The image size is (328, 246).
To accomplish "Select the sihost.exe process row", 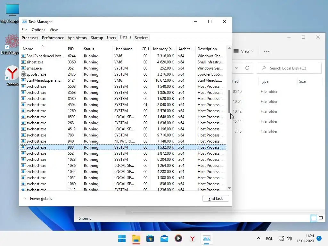I will point(123,62).
